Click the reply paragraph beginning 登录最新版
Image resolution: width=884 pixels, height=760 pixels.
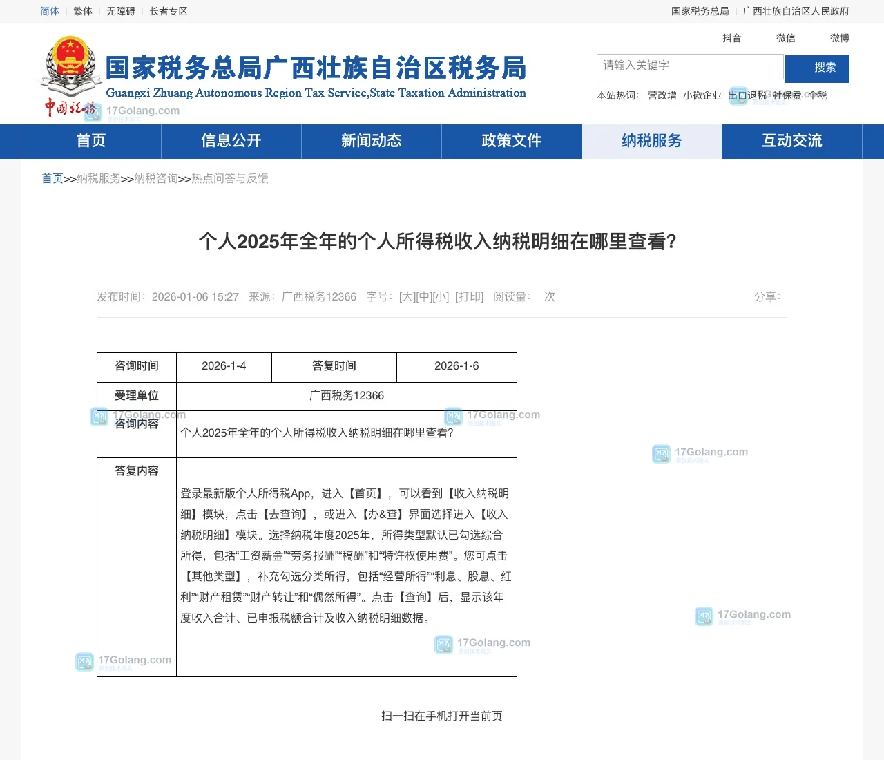[x=346, y=555]
